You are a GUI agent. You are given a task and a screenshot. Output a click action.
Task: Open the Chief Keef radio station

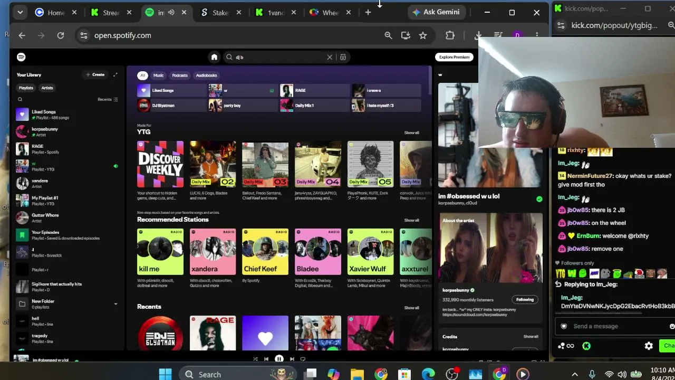click(265, 252)
